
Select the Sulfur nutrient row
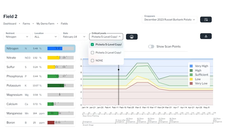[40, 67]
